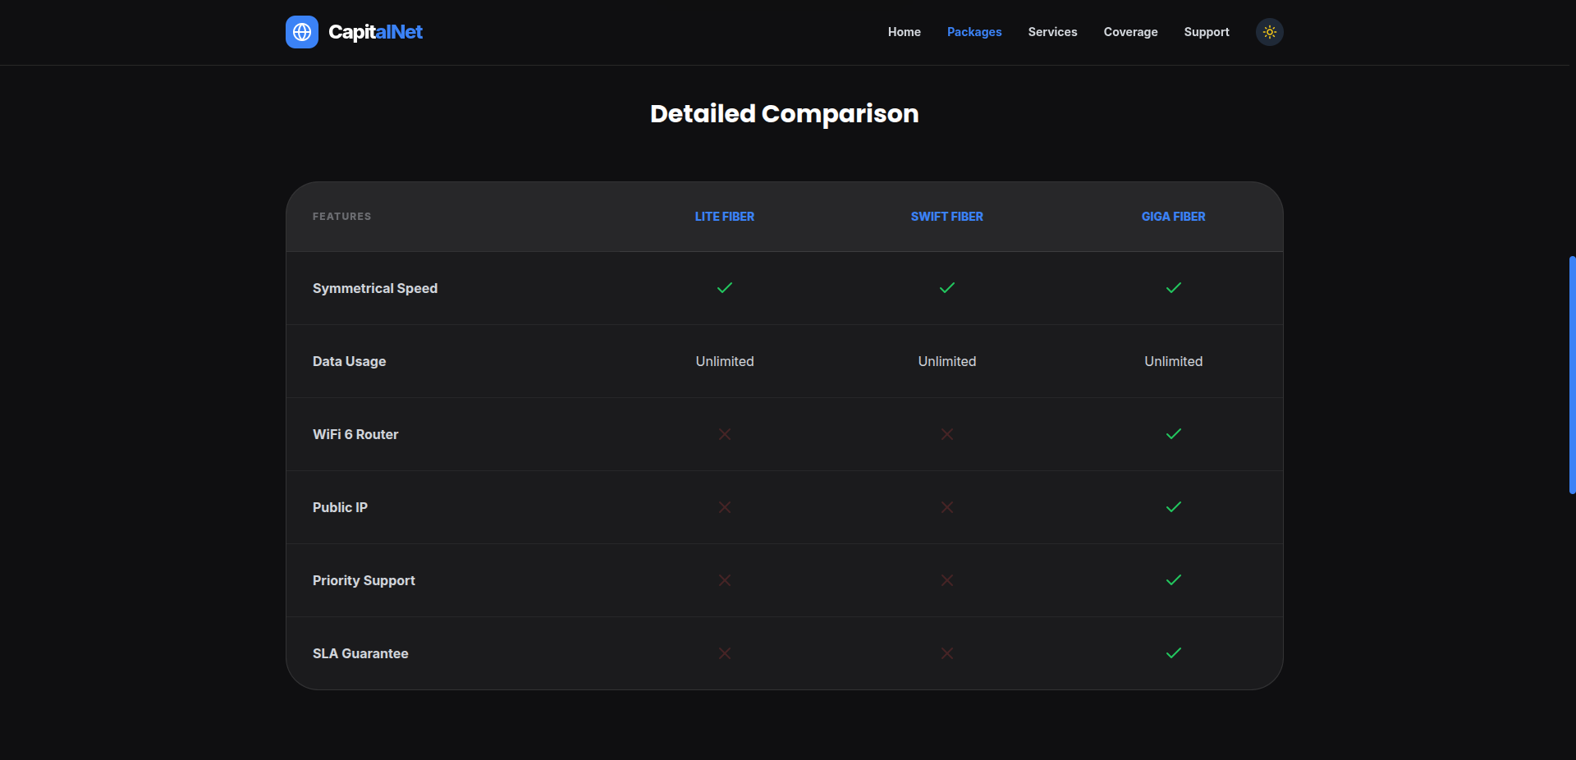Open the Home nav link
Image resolution: width=1576 pixels, height=760 pixels.
(905, 32)
